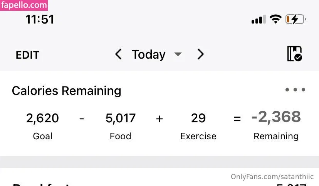
Task: Click the Calories Remaining heading
Action: [66, 91]
